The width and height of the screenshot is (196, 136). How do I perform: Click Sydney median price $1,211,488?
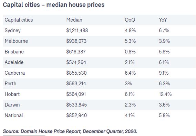pyautogui.click(x=77, y=30)
